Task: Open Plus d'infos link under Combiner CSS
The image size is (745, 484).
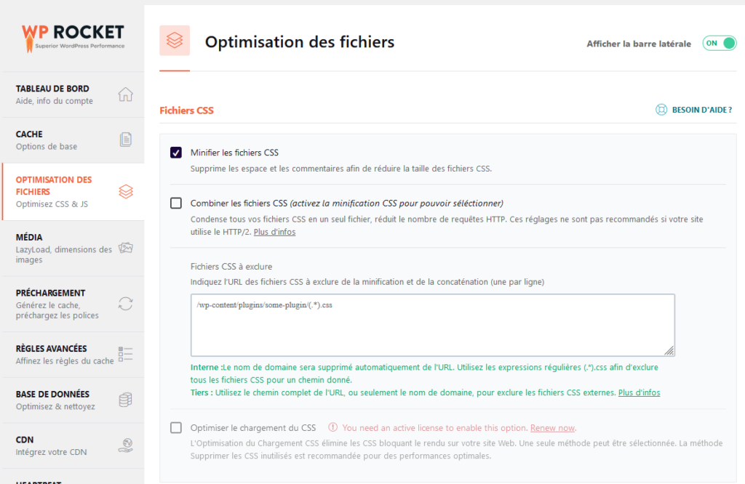Action: click(274, 232)
